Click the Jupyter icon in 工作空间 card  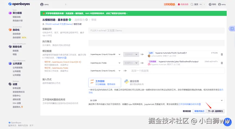92,82
